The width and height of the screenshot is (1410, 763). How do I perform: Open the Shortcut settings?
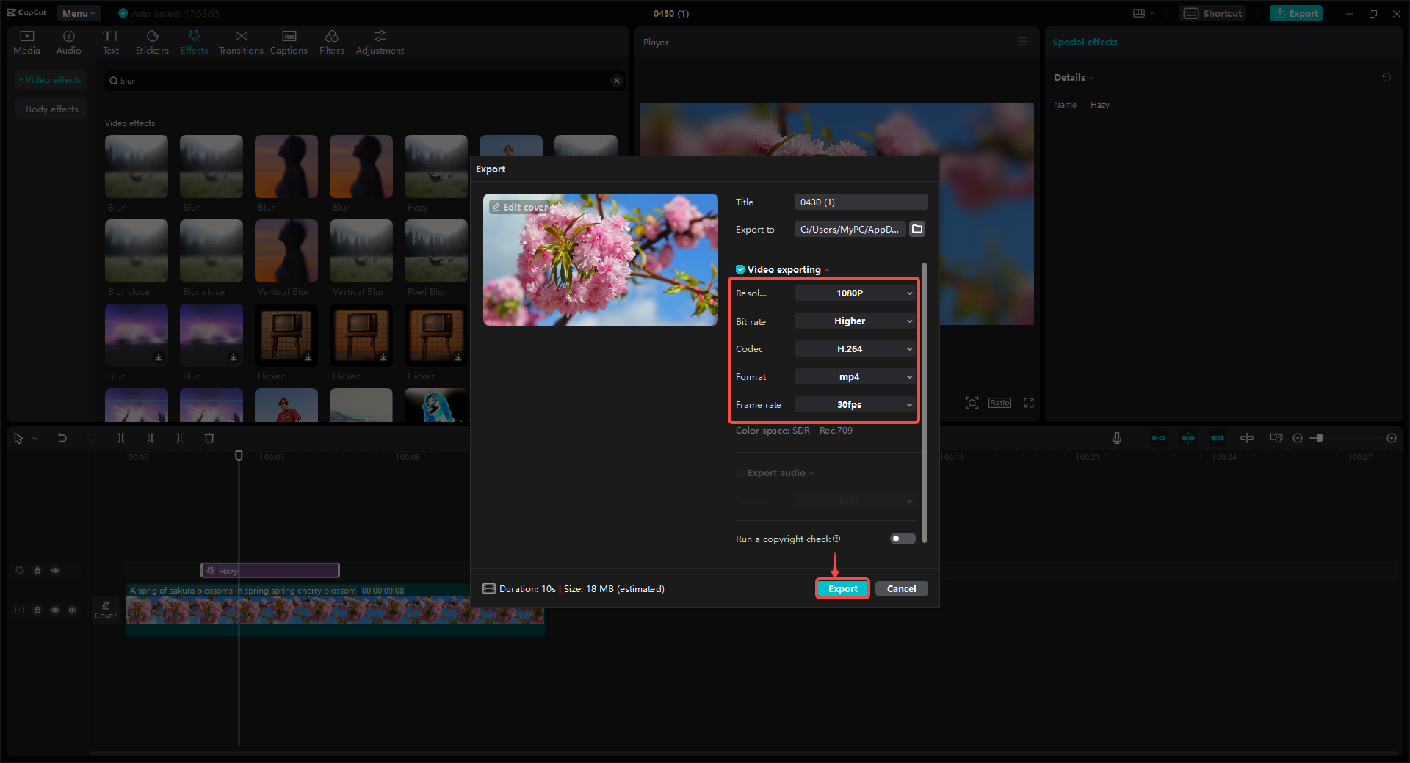tap(1212, 12)
